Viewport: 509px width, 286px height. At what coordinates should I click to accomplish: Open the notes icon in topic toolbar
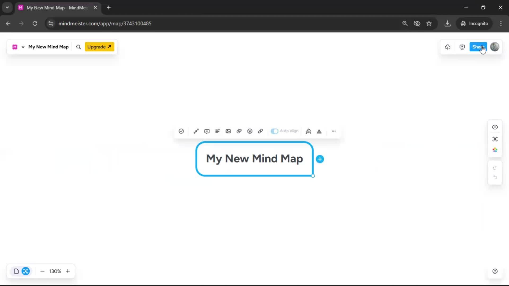click(x=217, y=131)
